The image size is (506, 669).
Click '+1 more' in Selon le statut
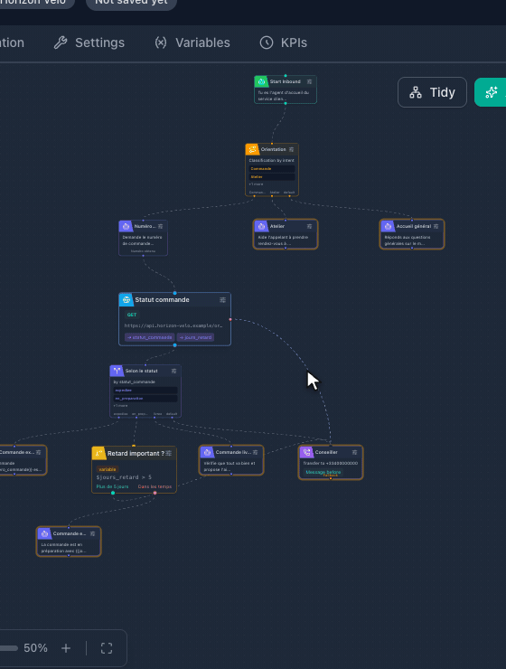120,405
